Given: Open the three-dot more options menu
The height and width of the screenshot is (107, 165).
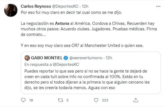Looking at the screenshot, I should point(158,6).
